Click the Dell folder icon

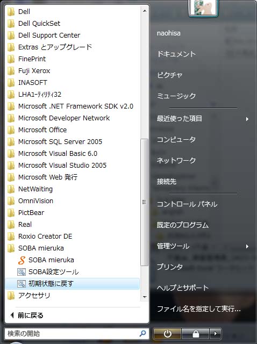11,12
